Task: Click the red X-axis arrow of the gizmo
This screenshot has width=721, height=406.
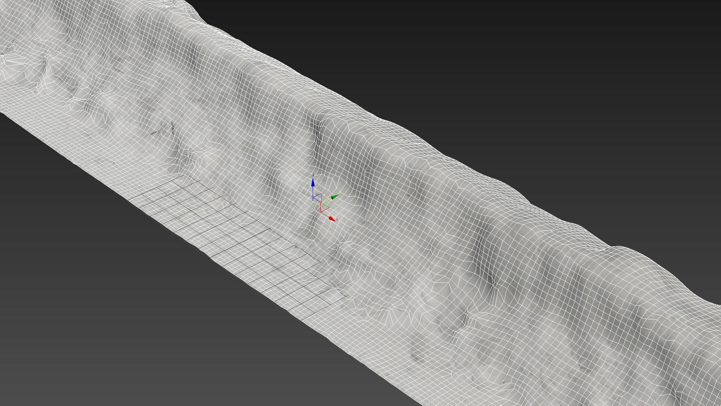Action: [331, 218]
